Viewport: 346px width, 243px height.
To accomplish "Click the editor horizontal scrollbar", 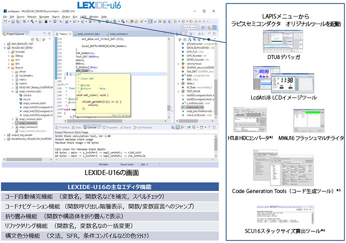I will pyautogui.click(x=94, y=121).
